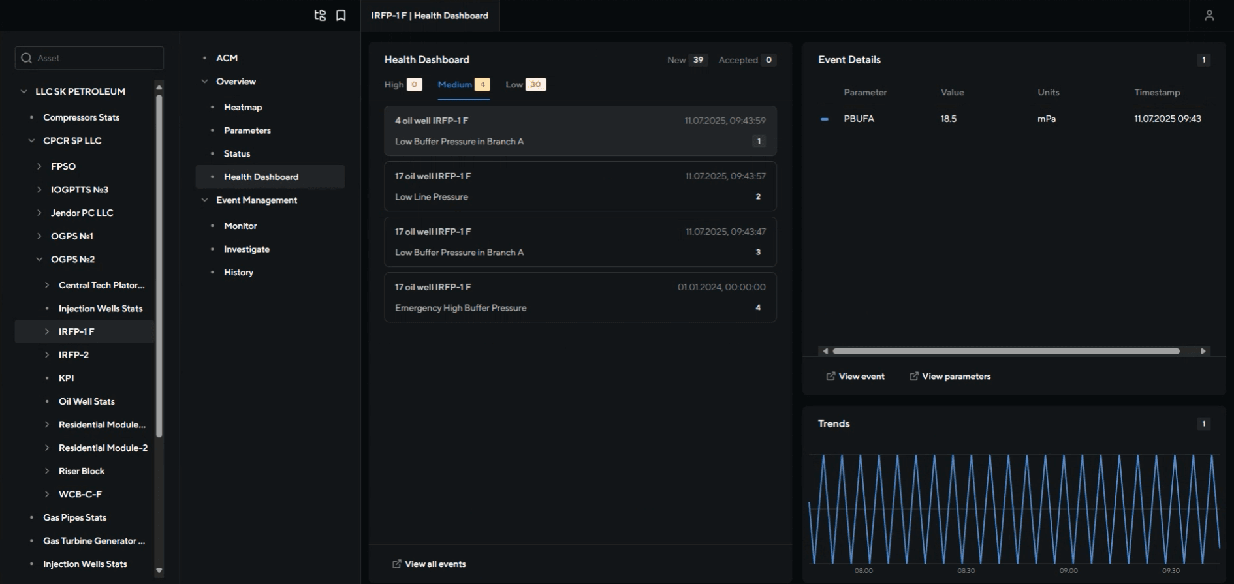Collapse the LLC SK PETROLEUM node
Viewport: 1234px width, 584px height.
point(24,91)
